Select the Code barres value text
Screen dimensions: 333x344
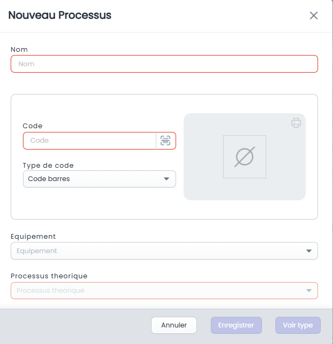(49, 179)
